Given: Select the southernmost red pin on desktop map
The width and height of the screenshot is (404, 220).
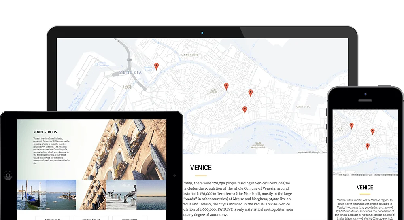Looking at the screenshot, I should coord(245,110).
